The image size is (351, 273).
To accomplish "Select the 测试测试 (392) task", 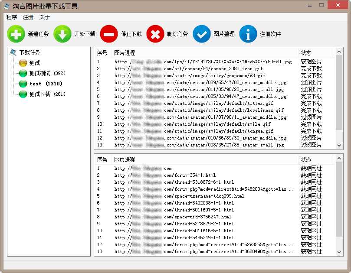I will (x=47, y=73).
